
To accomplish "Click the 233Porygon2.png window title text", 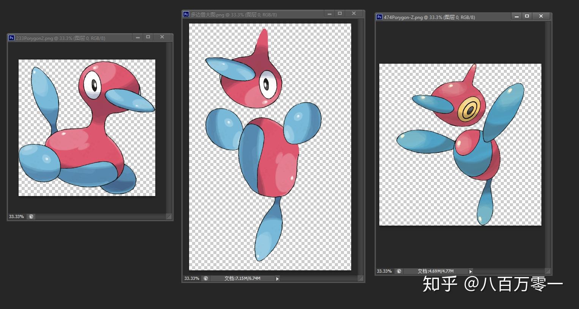I will click(61, 38).
